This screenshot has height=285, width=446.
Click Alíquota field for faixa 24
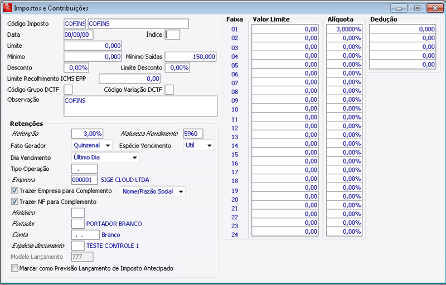pos(344,232)
